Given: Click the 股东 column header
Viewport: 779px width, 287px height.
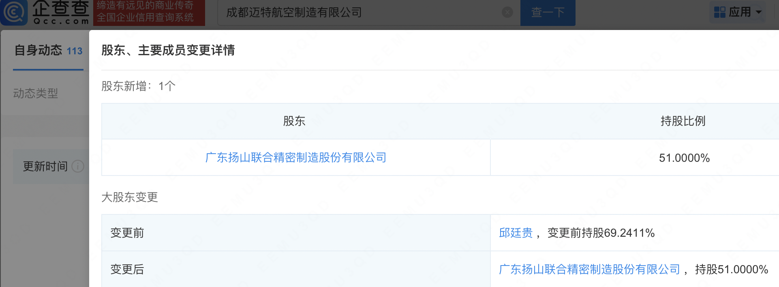Looking at the screenshot, I should pyautogui.click(x=294, y=121).
